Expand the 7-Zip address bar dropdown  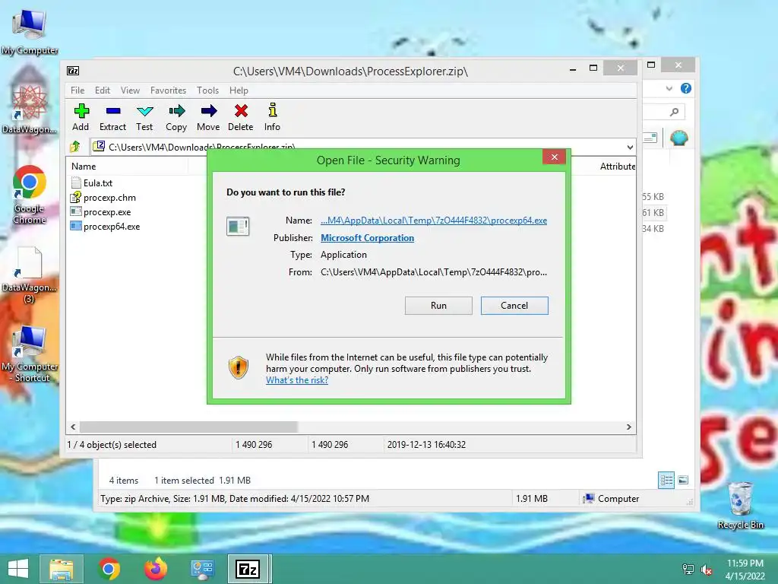[630, 147]
